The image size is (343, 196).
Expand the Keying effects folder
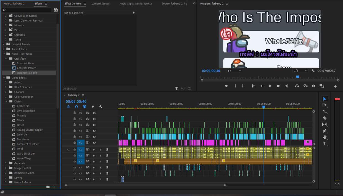click(x=6, y=178)
